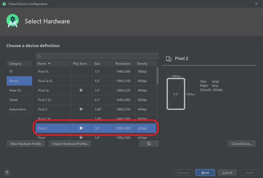The image size is (263, 178).
Task: Click the Play Store icon on Pixel 3 row
Action: pyautogui.click(x=81, y=109)
